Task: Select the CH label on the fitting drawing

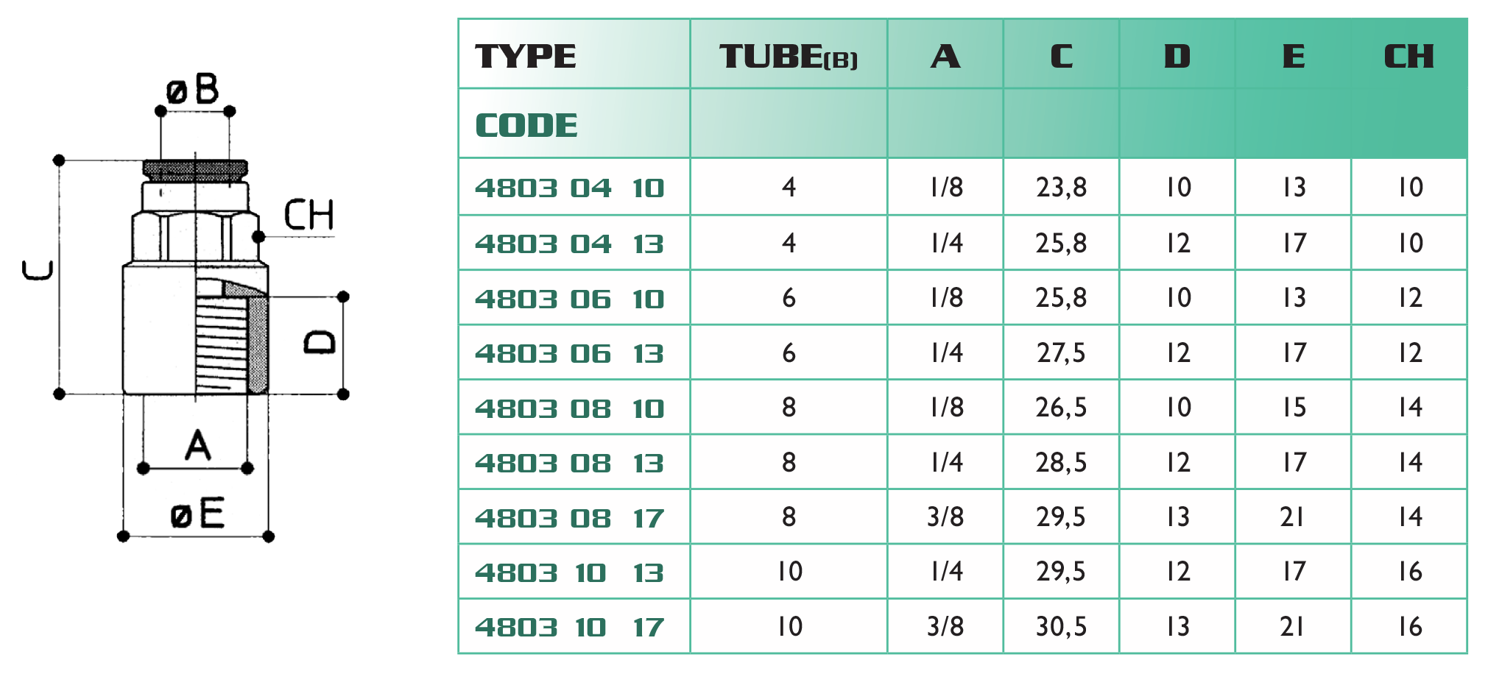Action: point(308,215)
